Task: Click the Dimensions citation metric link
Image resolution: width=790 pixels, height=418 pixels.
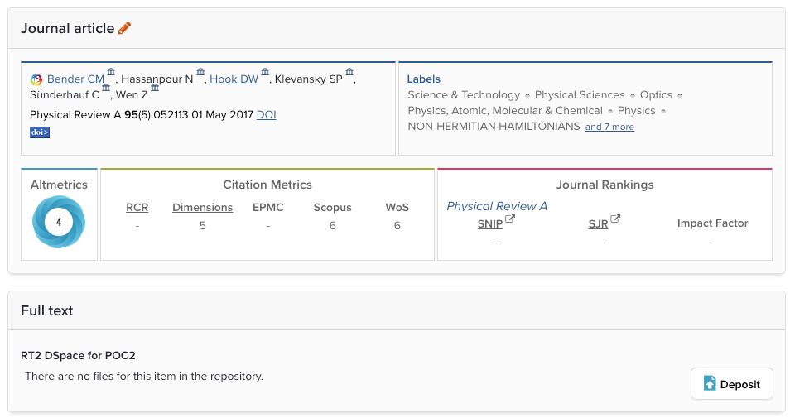Action: (202, 208)
